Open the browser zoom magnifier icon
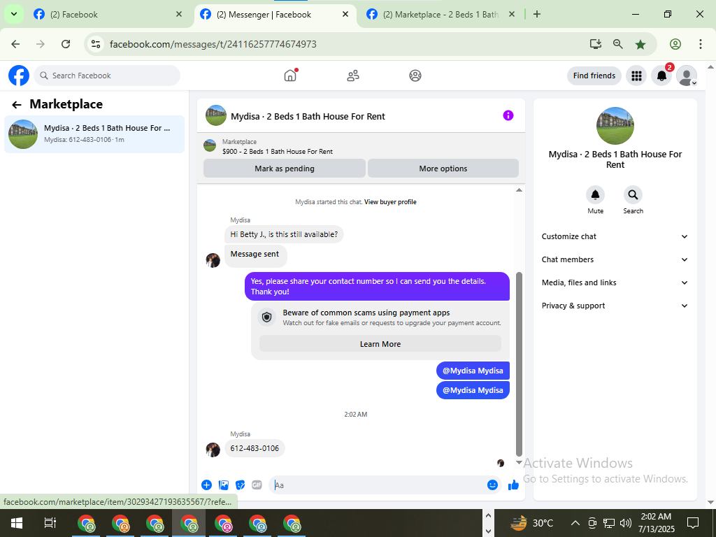Screen dimensions: 716x537 pyautogui.click(x=618, y=44)
